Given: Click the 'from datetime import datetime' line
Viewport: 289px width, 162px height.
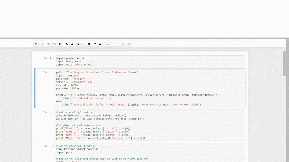Looking at the screenshot, I should (x=77, y=149).
